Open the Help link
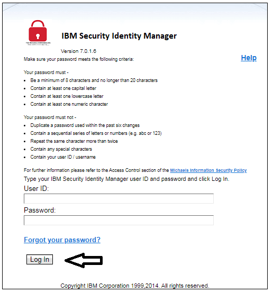Viewport: 273px width, 293px height. click(x=249, y=58)
